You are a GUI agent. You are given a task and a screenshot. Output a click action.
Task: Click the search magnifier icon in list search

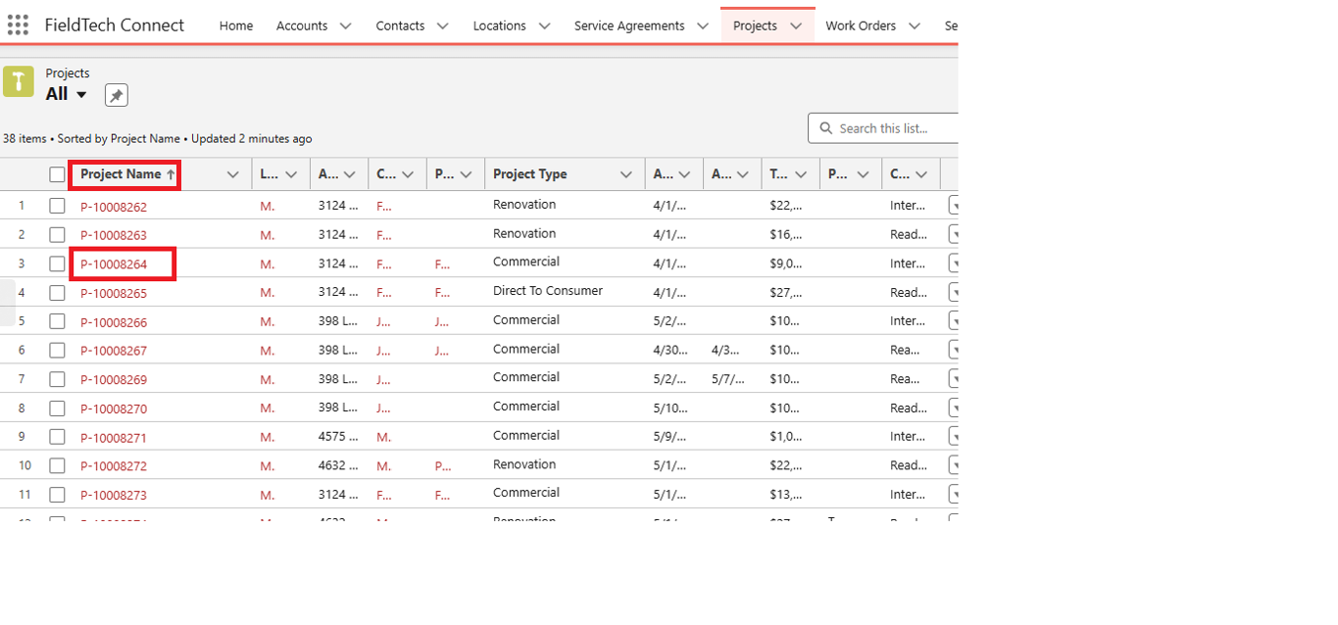pos(824,128)
